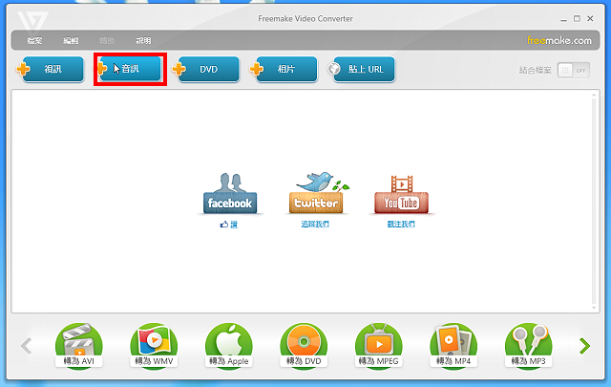Click the DVD add button
The image size is (611, 387).
208,69
